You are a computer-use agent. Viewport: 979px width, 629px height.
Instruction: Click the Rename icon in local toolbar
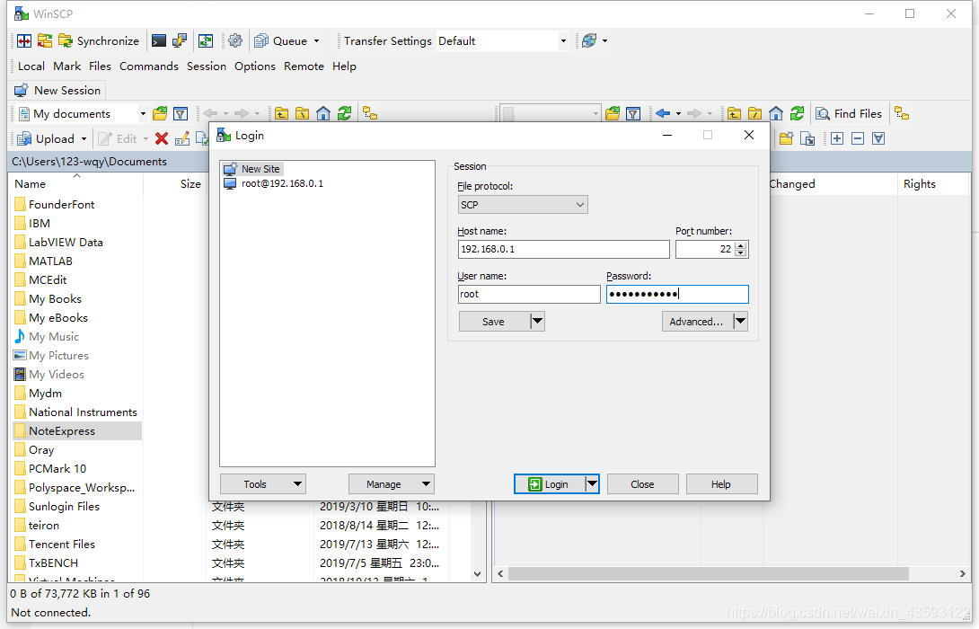[182, 138]
